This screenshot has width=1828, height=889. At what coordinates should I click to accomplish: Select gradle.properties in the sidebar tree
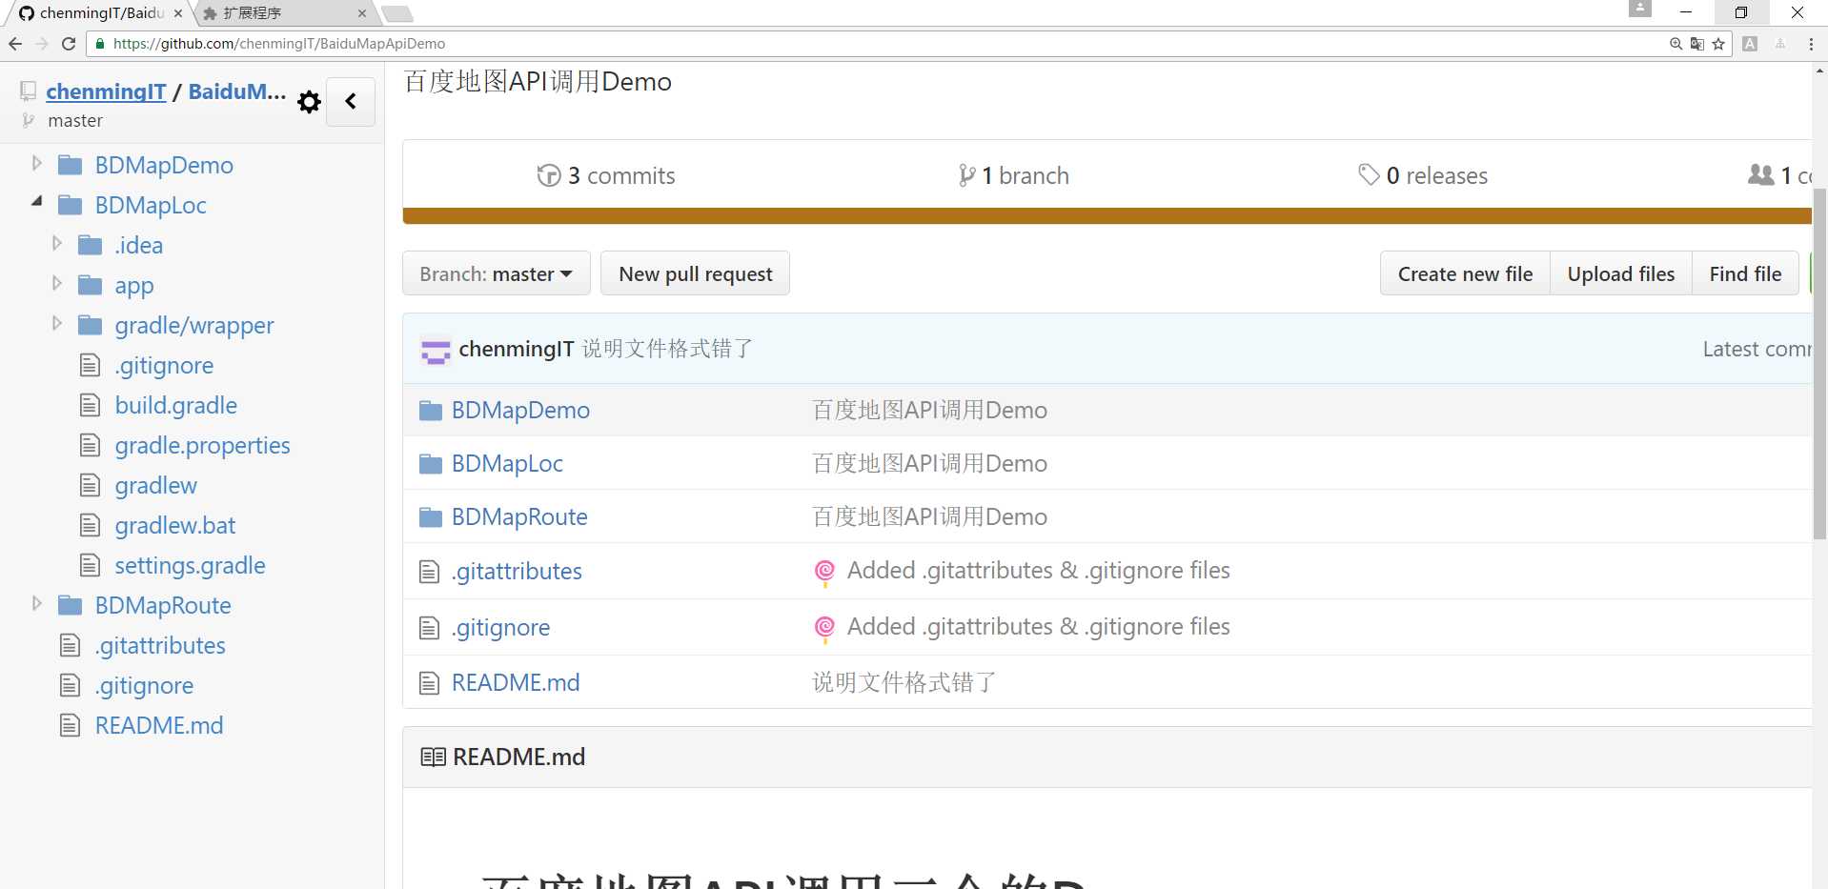click(202, 446)
